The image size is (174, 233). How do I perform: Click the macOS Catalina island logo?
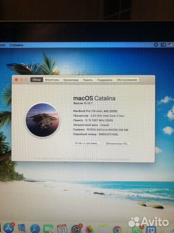pyautogui.click(x=43, y=120)
